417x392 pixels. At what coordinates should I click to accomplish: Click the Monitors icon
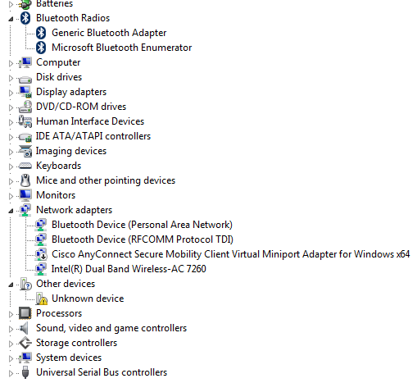[x=25, y=195]
